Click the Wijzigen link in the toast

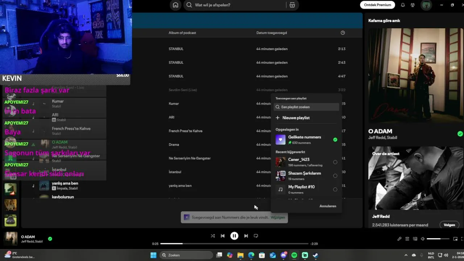coord(278,217)
